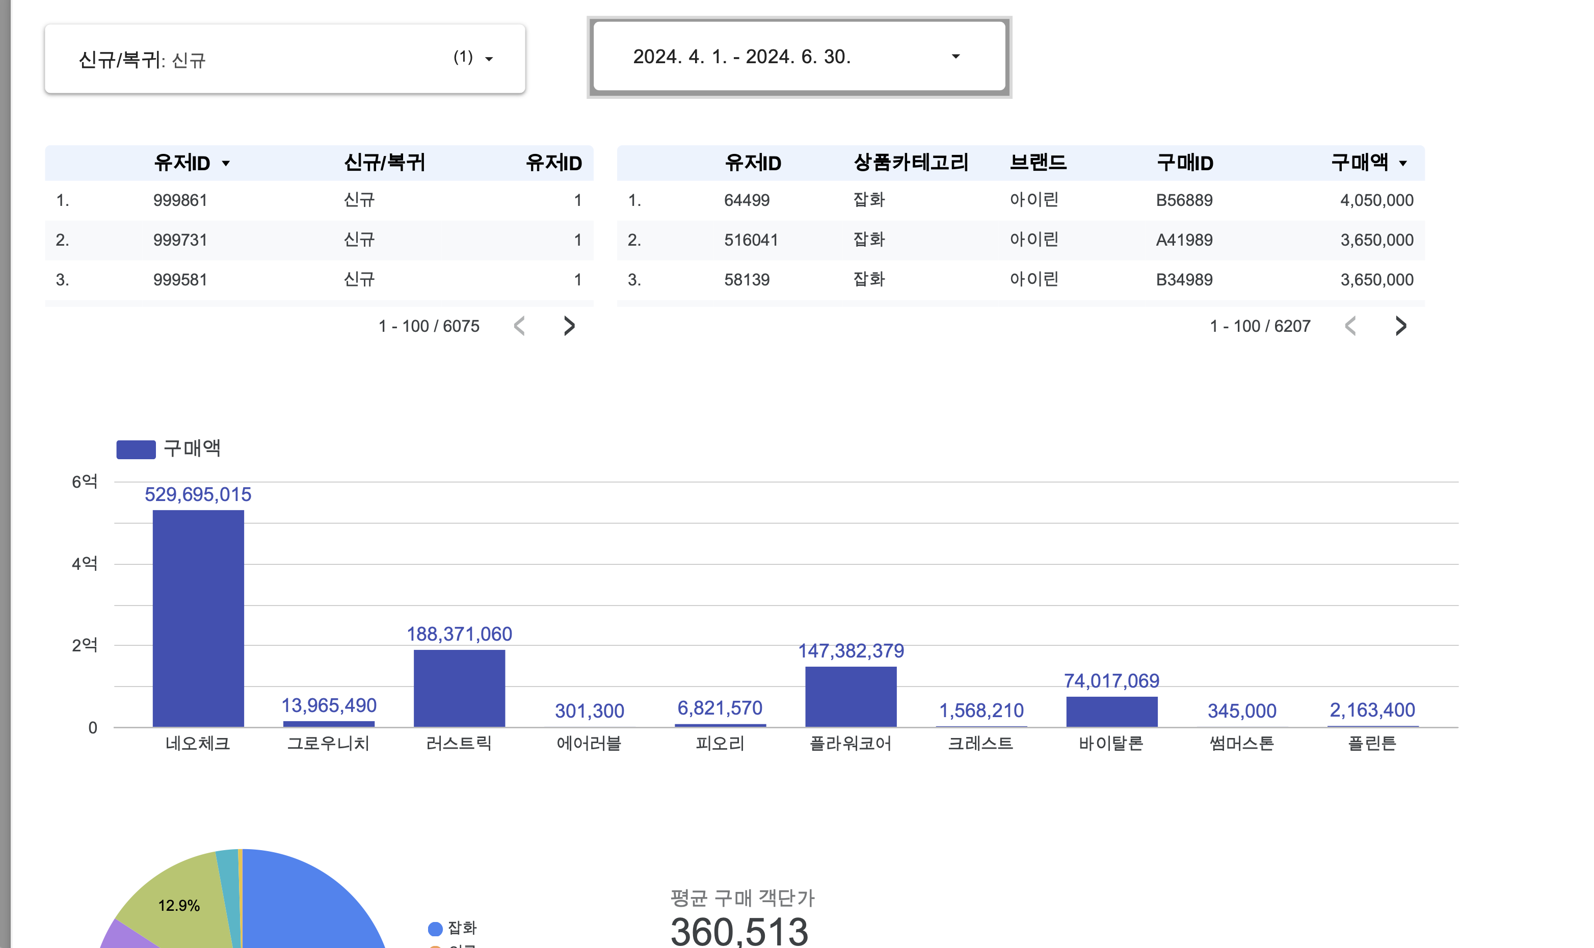The image size is (1594, 948).
Task: Click the left table's rightmost 유저ID count header
Action: tap(554, 163)
